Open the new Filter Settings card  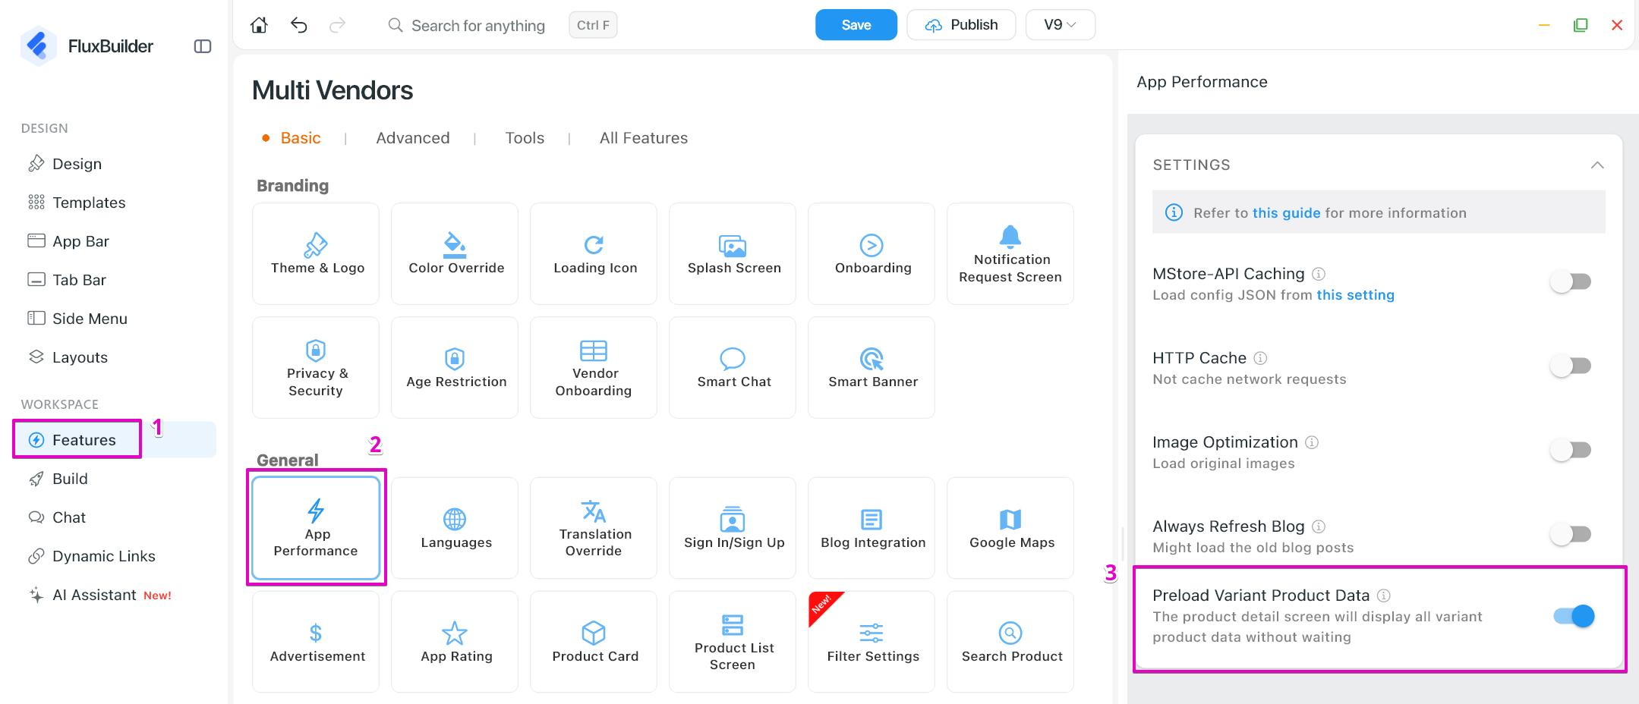[x=872, y=642]
